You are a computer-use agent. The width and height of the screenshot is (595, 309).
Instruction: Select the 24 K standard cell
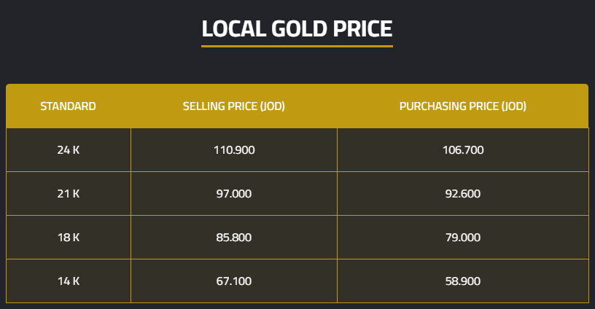pyautogui.click(x=68, y=150)
